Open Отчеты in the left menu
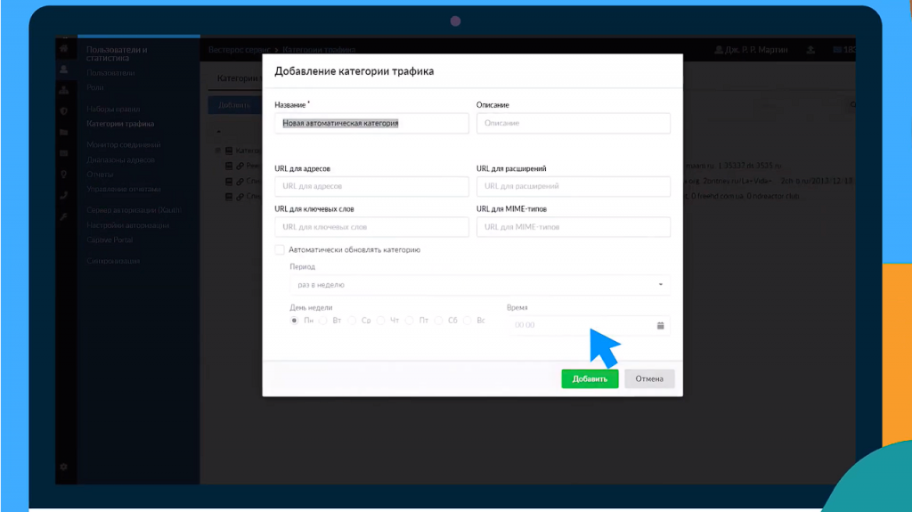 (100, 174)
